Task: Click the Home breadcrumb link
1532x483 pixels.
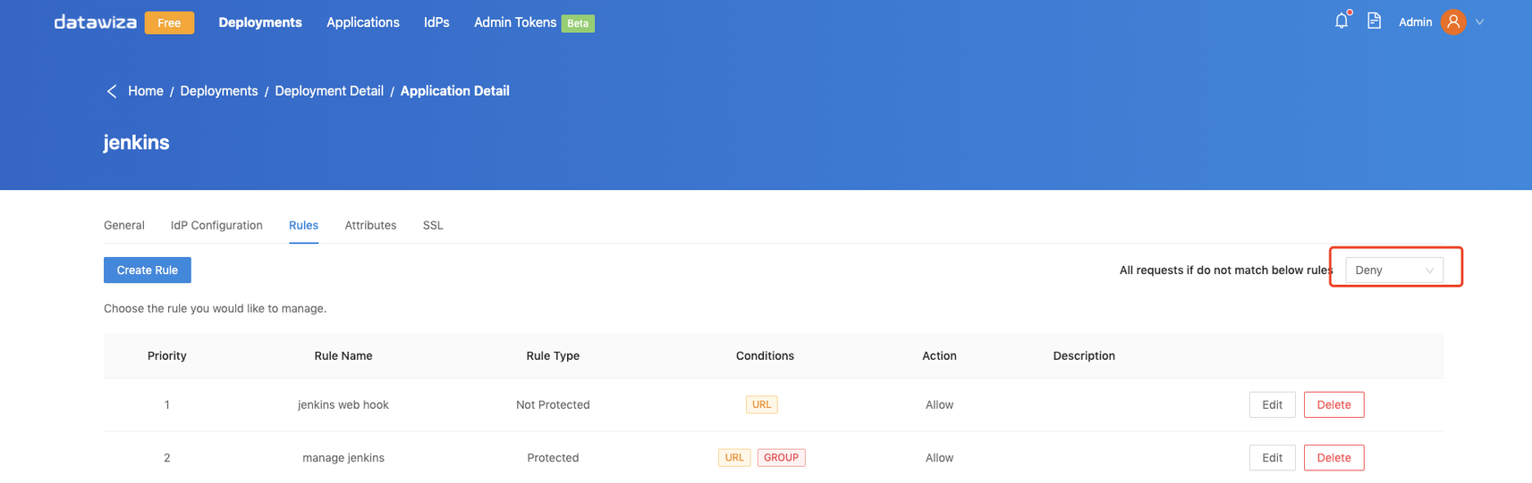Action: (146, 91)
